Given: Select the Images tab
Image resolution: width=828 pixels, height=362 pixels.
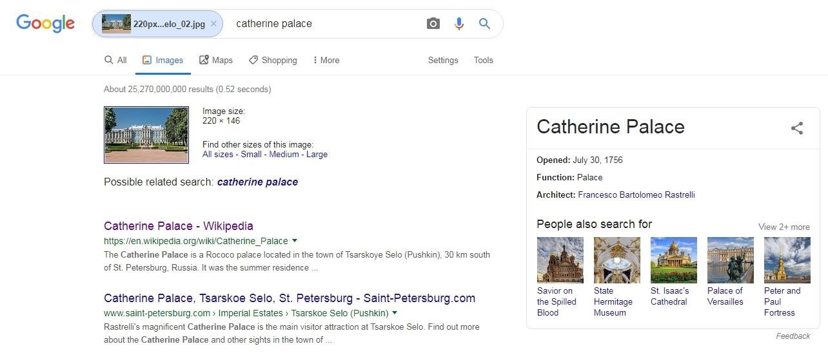Looking at the screenshot, I should (163, 60).
